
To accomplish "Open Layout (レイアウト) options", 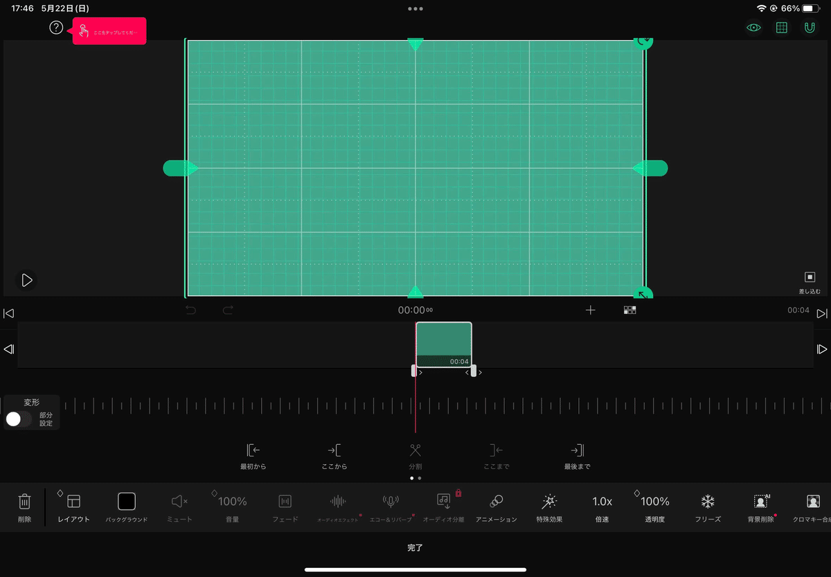I will click(x=73, y=507).
